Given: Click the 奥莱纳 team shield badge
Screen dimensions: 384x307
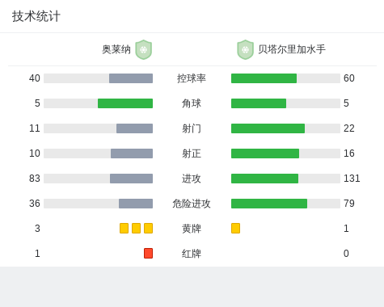Looking at the screenshot, I should [144, 49].
